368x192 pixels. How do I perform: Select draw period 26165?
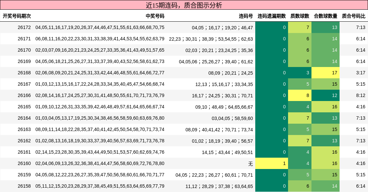pos(24,107)
